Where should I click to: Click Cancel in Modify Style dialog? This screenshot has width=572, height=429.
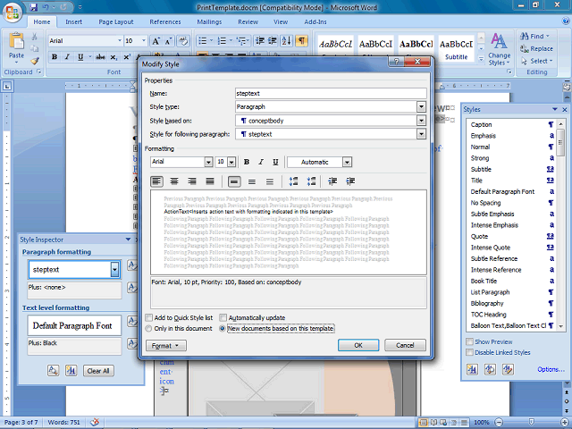click(x=405, y=345)
